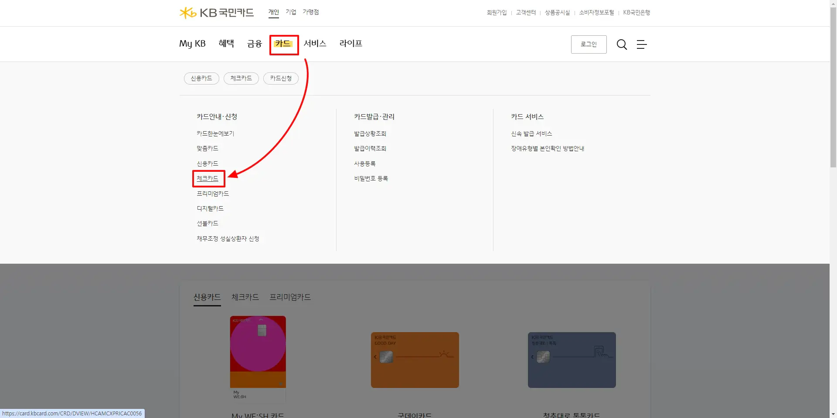Open 프리미엄카드 under 카드안내·신청
The height and width of the screenshot is (418, 837).
tap(213, 194)
